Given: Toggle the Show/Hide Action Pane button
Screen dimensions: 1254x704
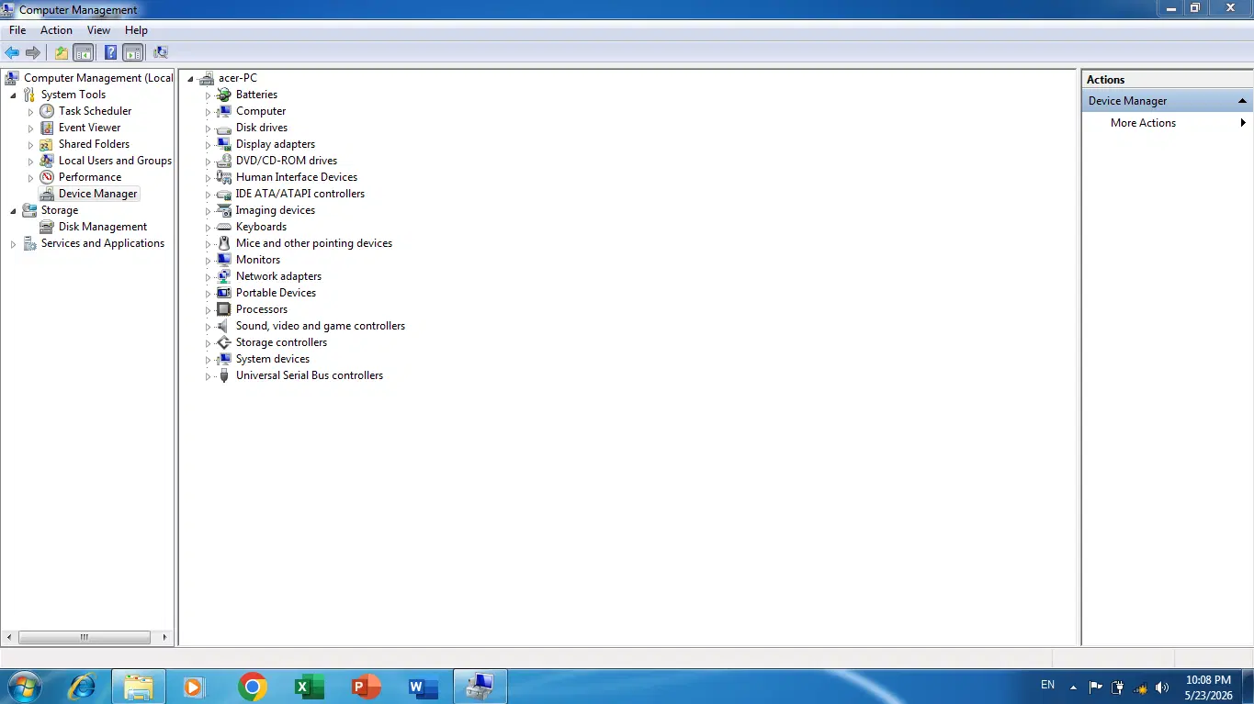Looking at the screenshot, I should click(x=133, y=52).
